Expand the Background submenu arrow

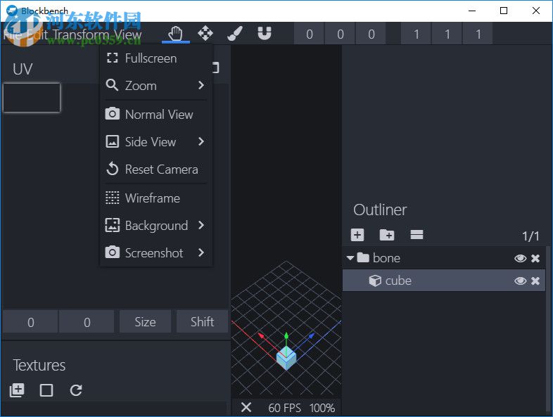[201, 225]
